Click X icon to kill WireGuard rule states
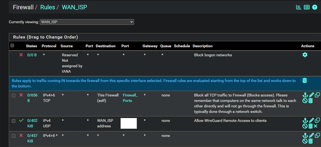Image resolution: width=321 pixels, height=147 pixels. (x=316, y=126)
